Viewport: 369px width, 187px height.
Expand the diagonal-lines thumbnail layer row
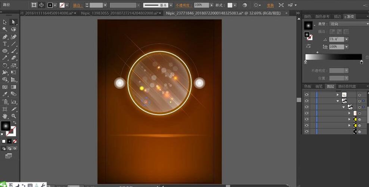click(338, 95)
